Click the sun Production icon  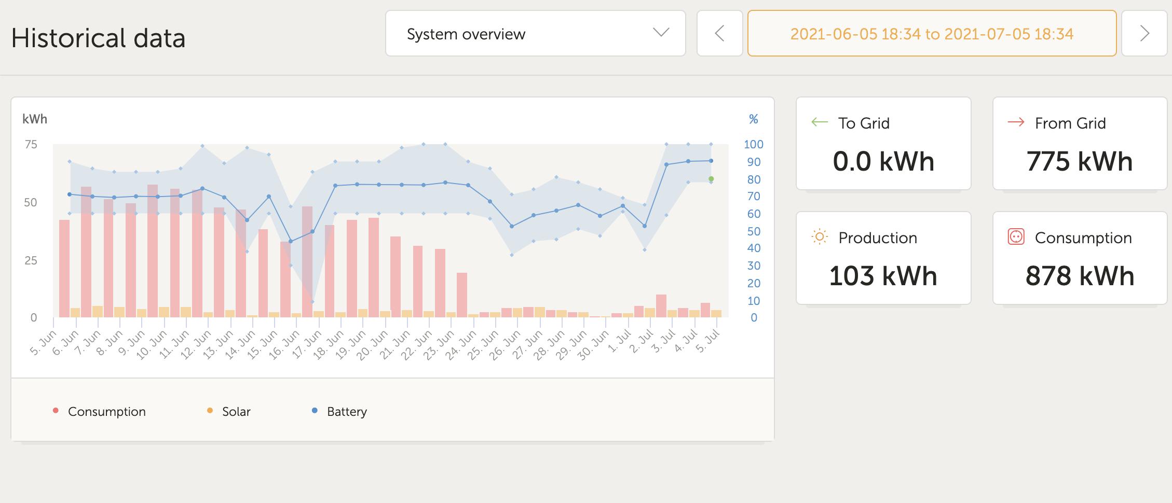tap(819, 237)
